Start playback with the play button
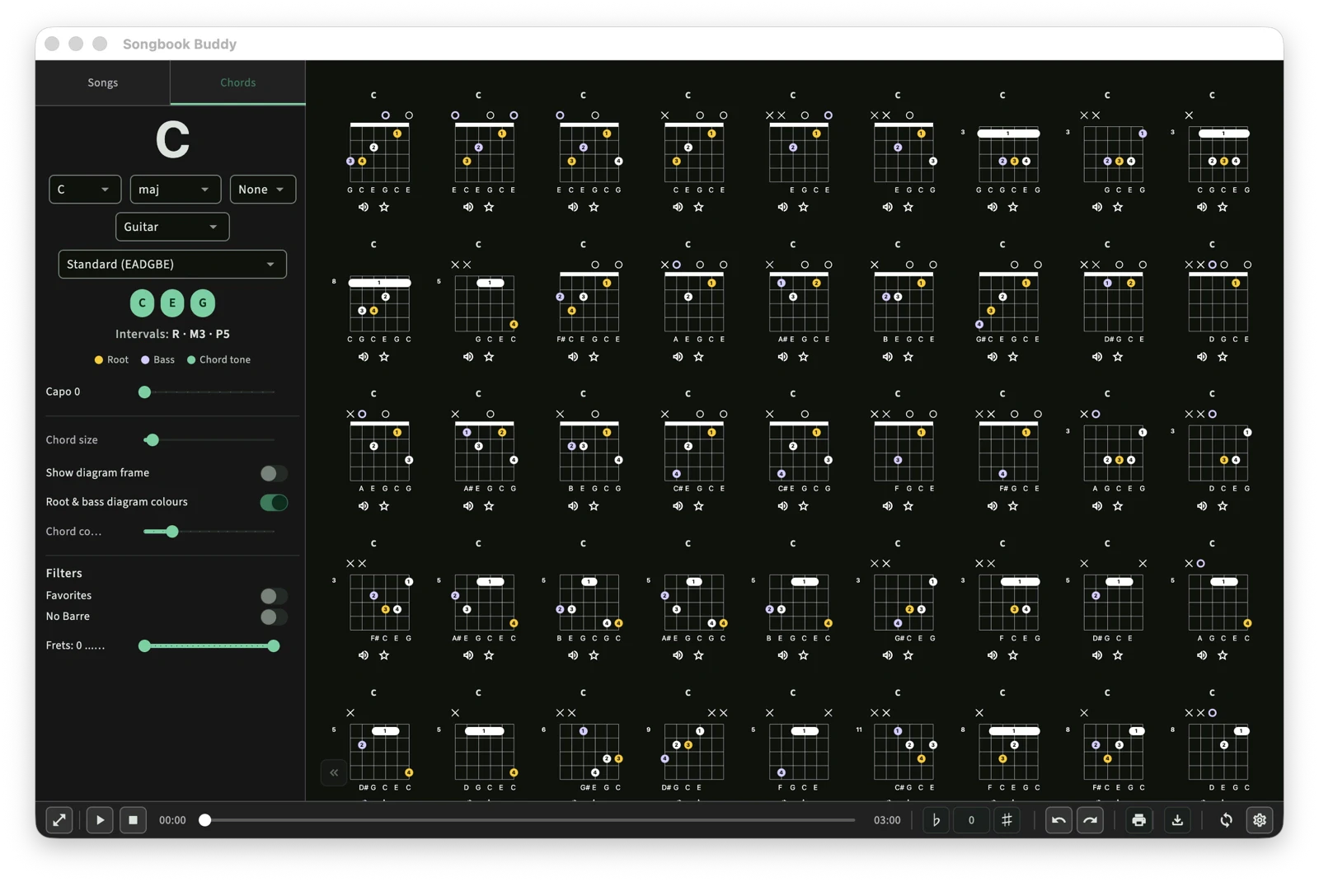 click(100, 820)
